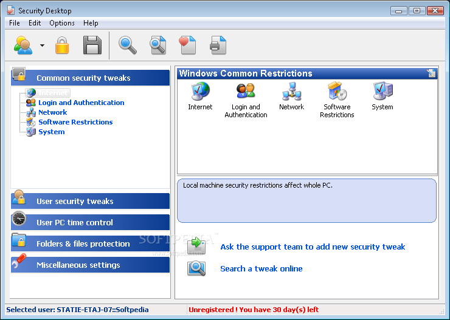Open the Edit menu
The height and width of the screenshot is (320, 450).
tap(35, 23)
